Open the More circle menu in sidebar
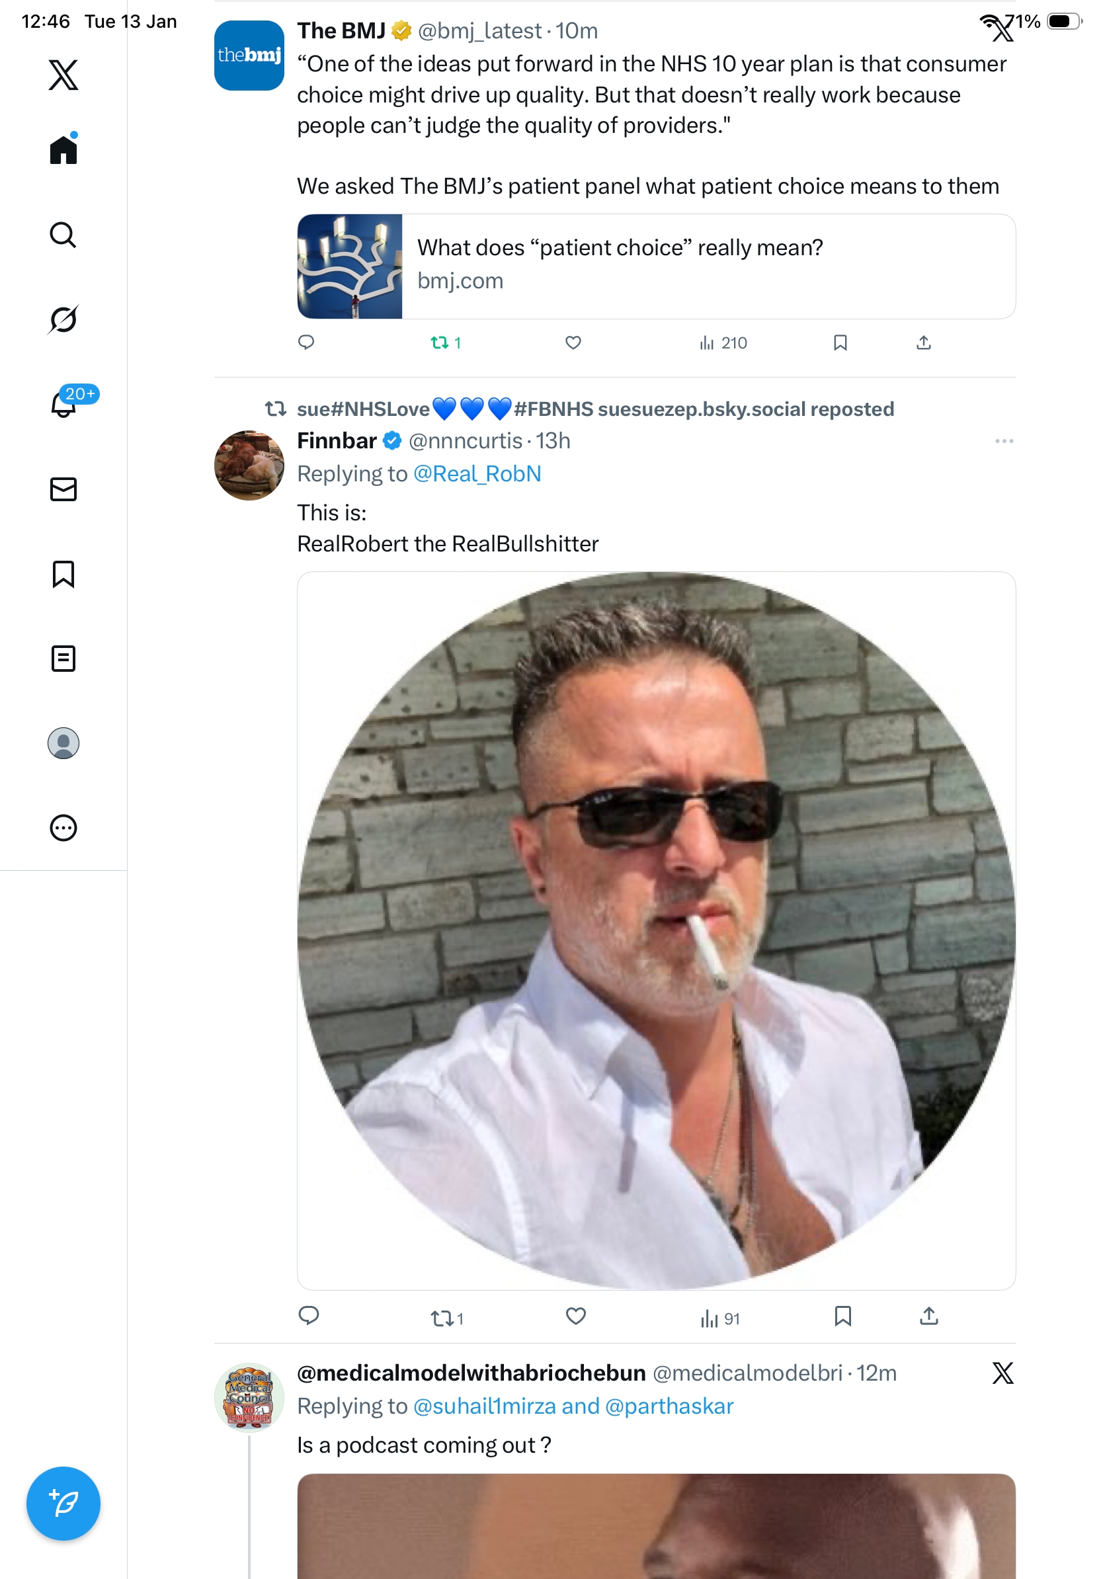 pyautogui.click(x=63, y=827)
